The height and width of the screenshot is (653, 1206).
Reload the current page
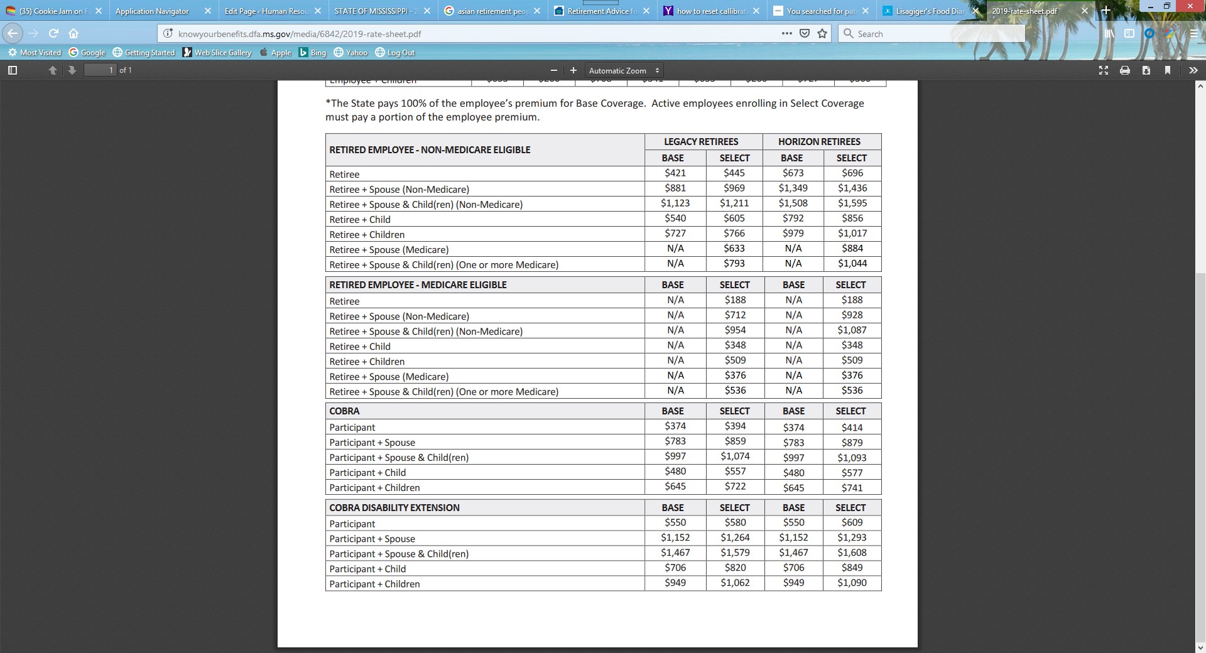pos(53,33)
